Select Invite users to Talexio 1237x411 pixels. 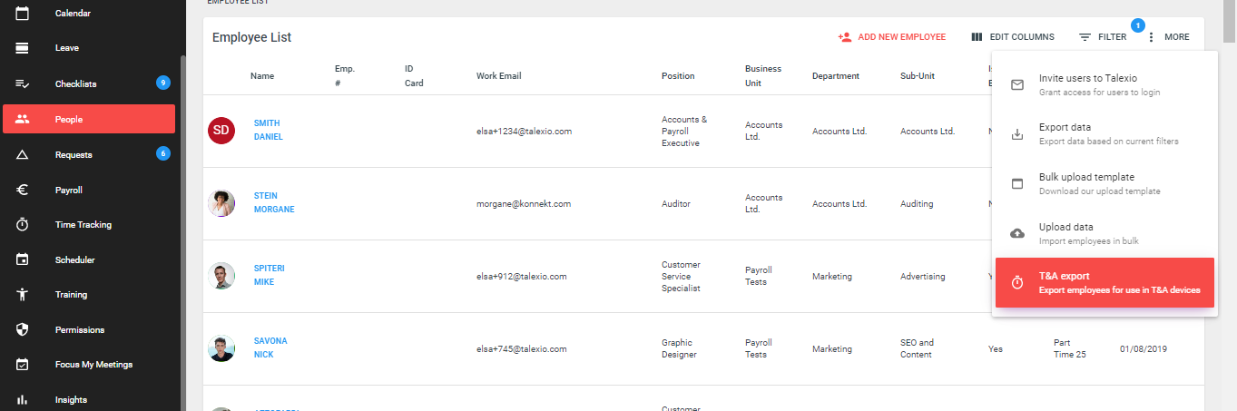point(1103,84)
